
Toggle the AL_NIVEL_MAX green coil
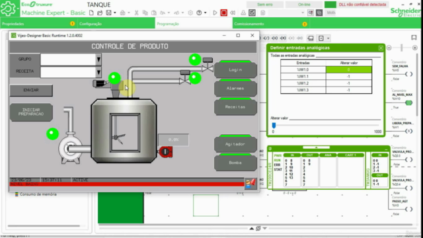[x=408, y=103]
